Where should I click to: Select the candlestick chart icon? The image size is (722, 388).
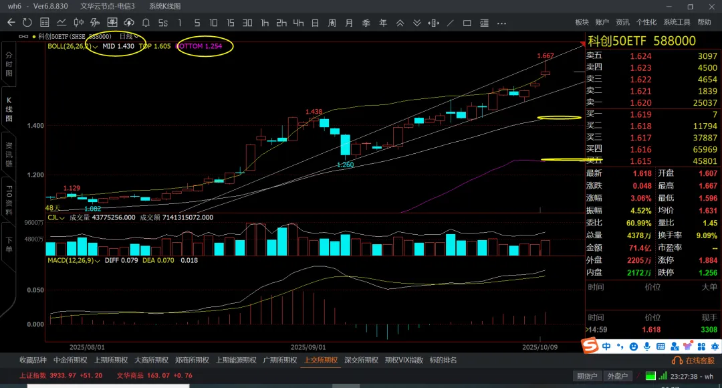pyautogui.click(x=78, y=23)
